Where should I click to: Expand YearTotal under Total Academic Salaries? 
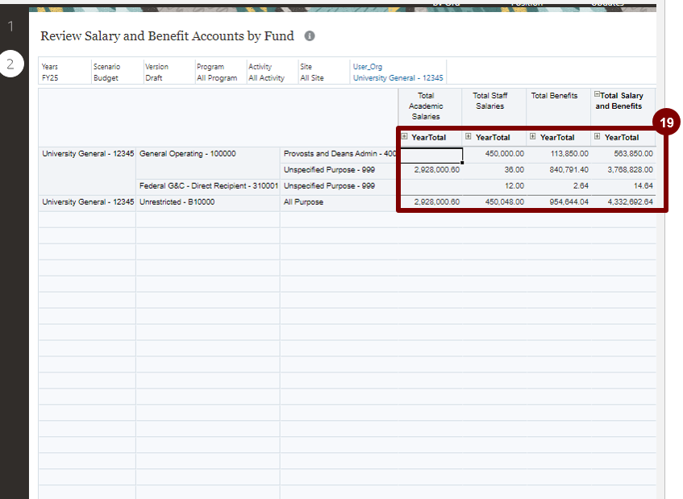click(x=405, y=137)
